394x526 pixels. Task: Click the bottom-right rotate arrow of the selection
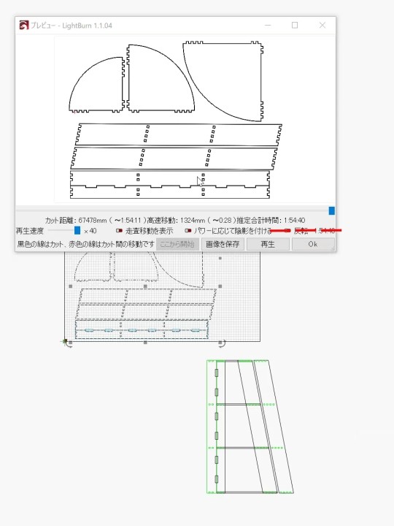[222, 344]
